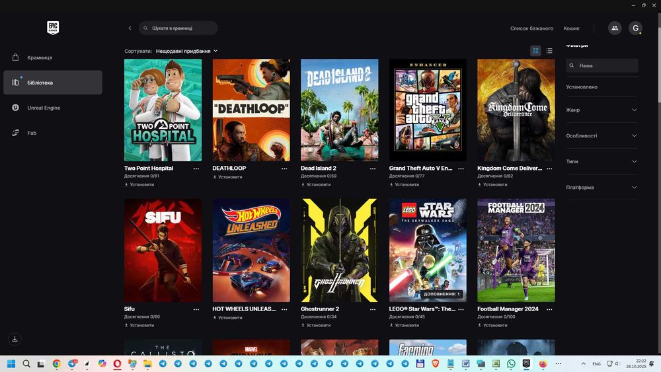
Task: Open Sifu three-dot menu
Action: click(x=196, y=309)
